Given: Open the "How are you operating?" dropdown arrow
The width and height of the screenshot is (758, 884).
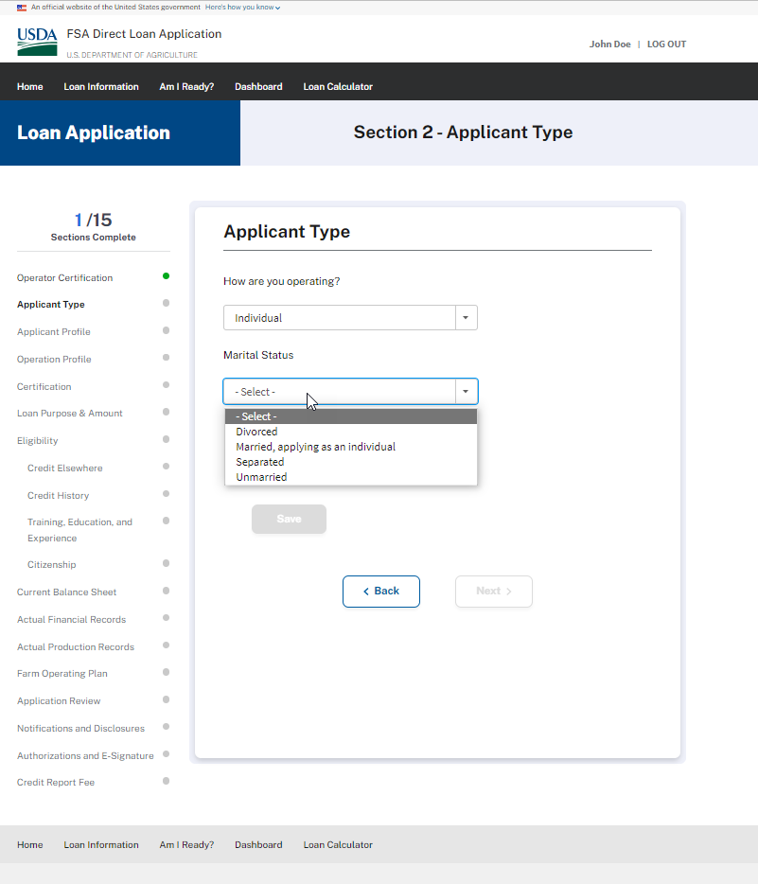Looking at the screenshot, I should click(x=466, y=318).
